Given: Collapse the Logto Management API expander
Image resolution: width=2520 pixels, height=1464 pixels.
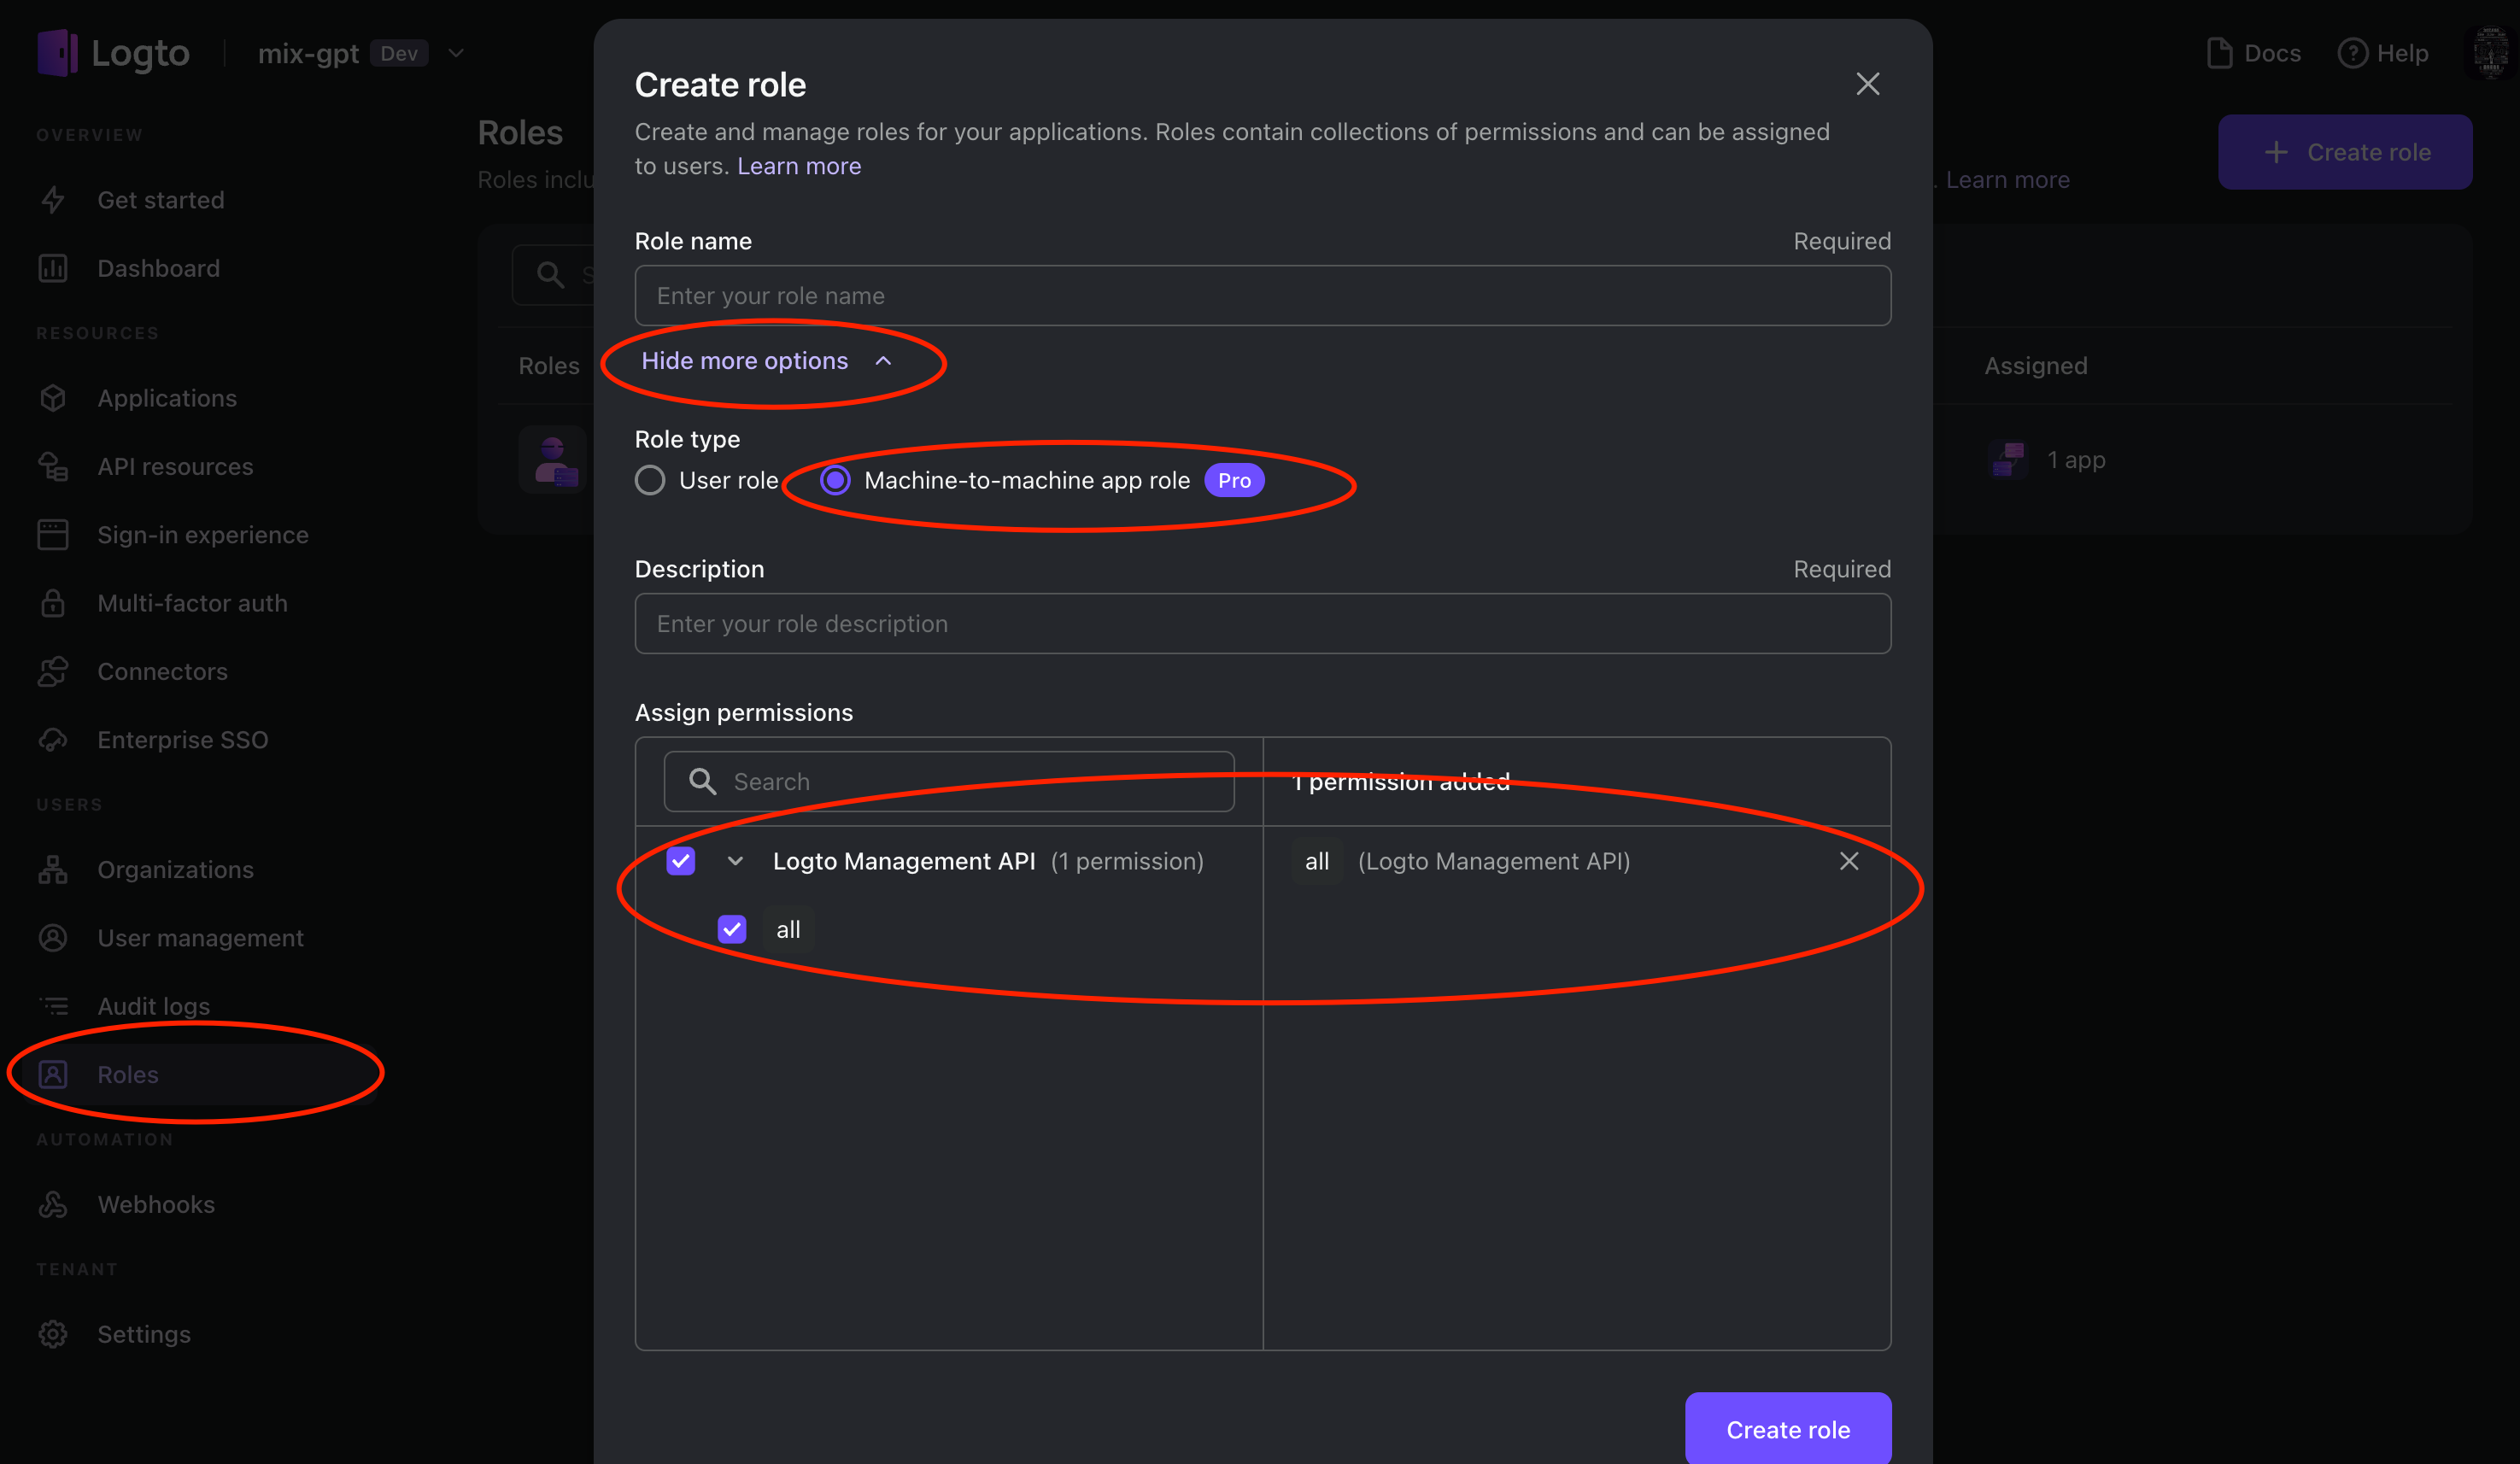Looking at the screenshot, I should (x=734, y=861).
